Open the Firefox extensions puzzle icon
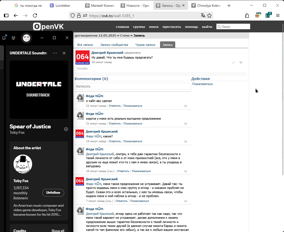284x232 pixels. point(247,15)
